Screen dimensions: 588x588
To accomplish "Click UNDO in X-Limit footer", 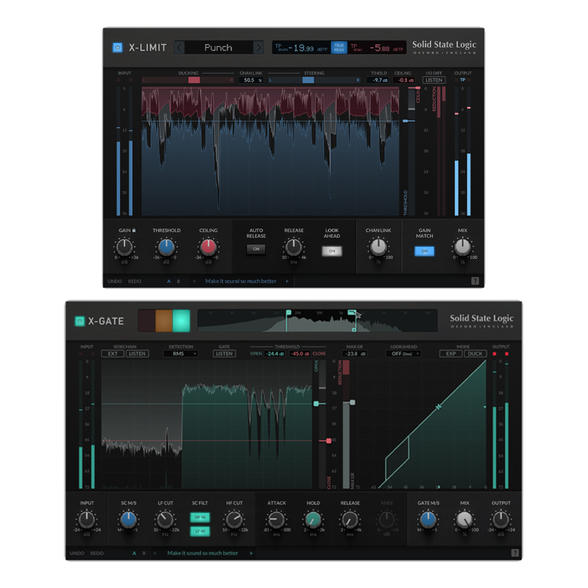I will pyautogui.click(x=115, y=281).
